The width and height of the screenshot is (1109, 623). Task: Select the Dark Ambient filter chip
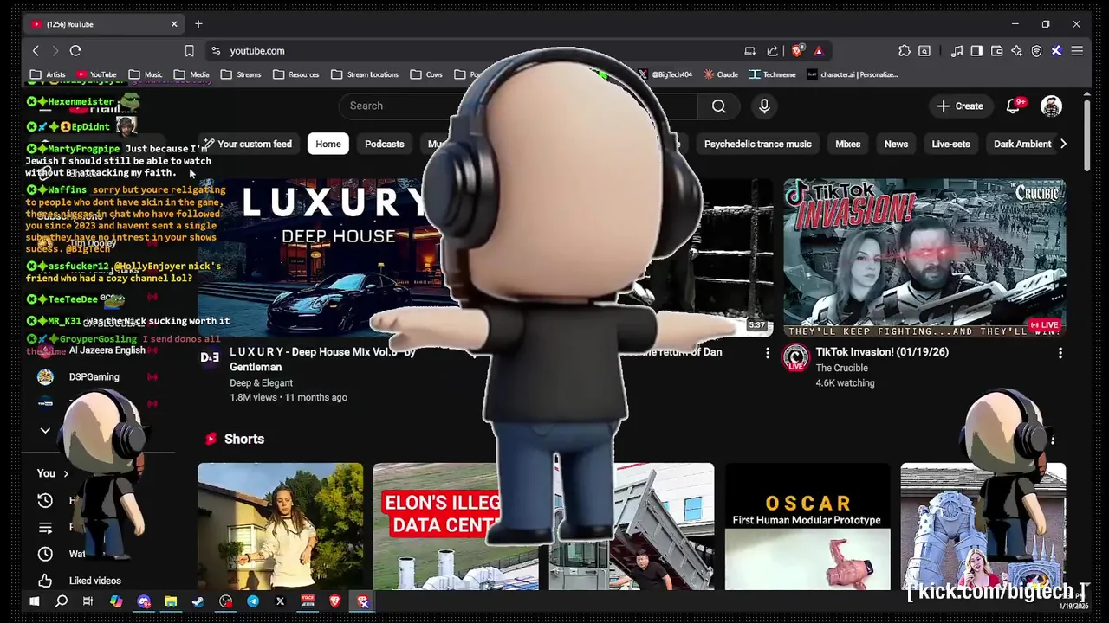1022,144
